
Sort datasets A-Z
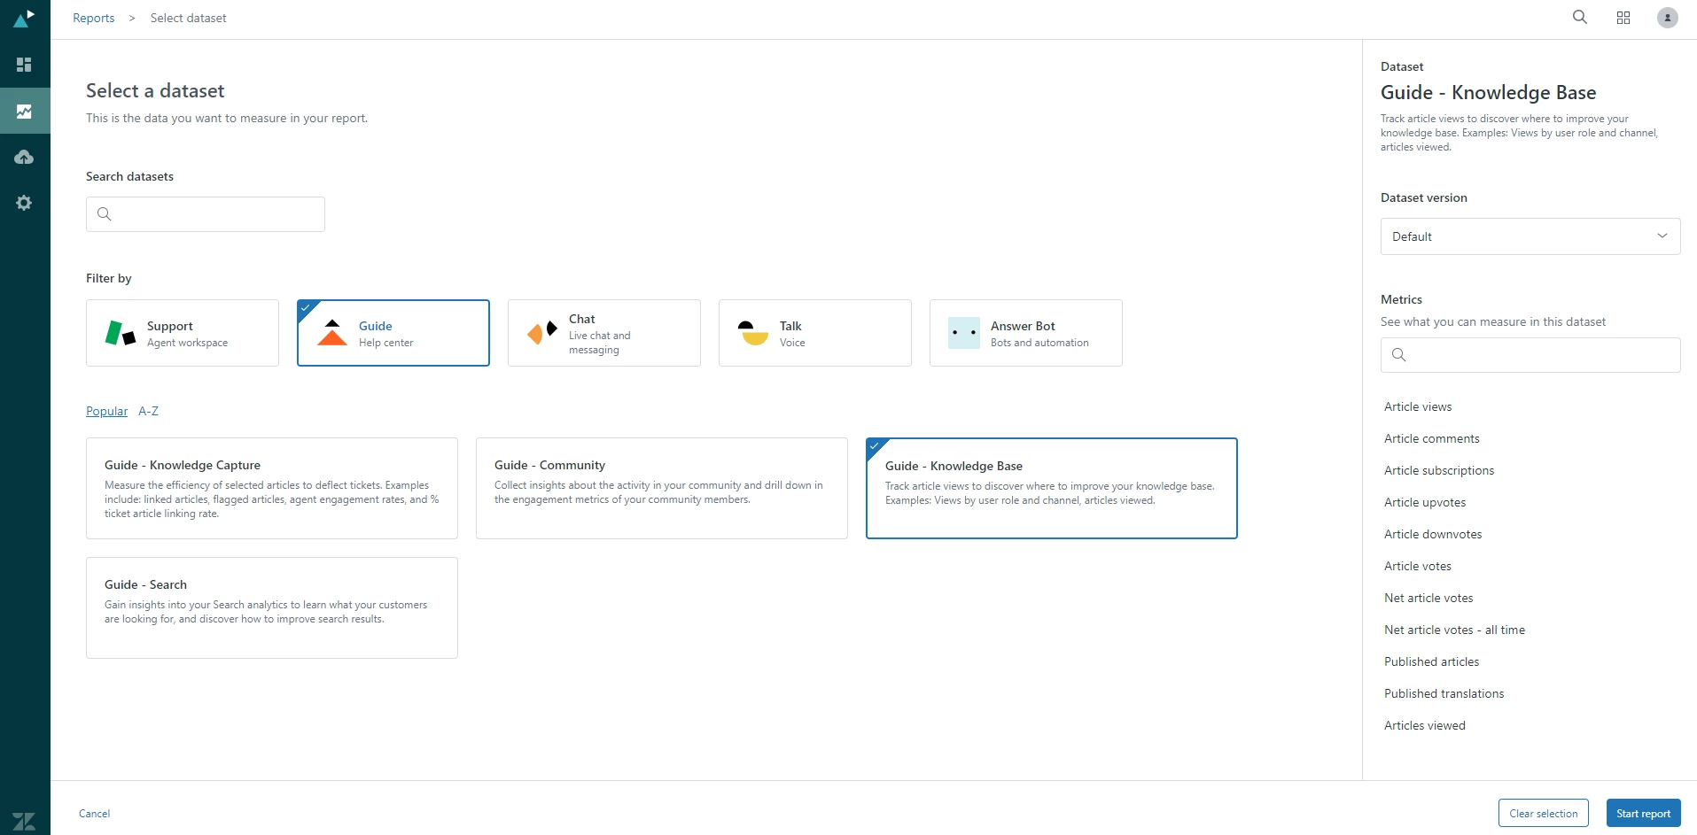[x=148, y=411]
